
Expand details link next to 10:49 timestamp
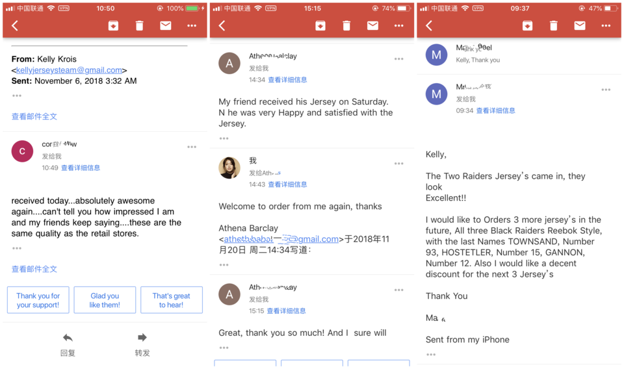pyautogui.click(x=81, y=168)
